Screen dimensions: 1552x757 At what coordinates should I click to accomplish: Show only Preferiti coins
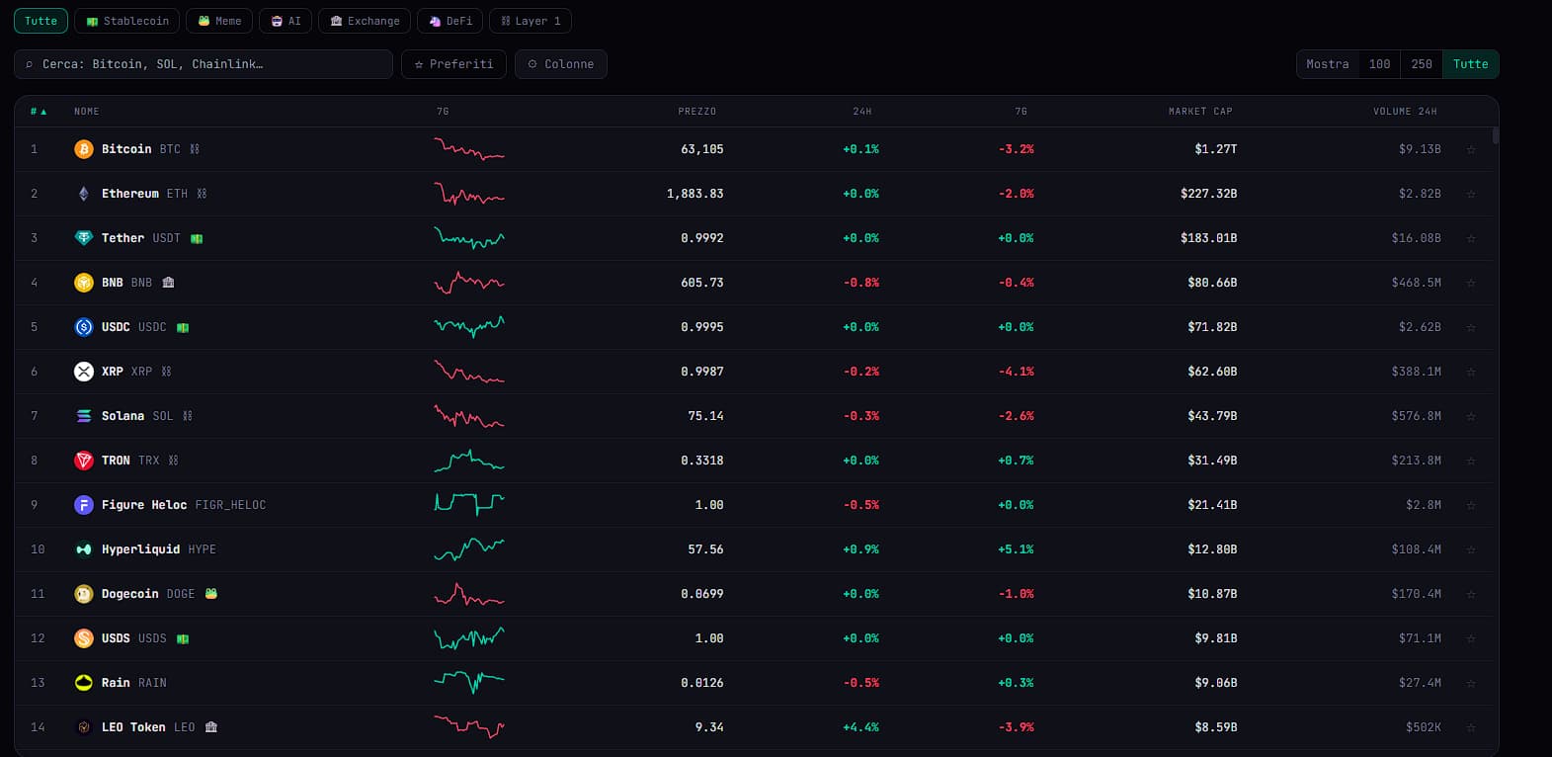pos(453,64)
